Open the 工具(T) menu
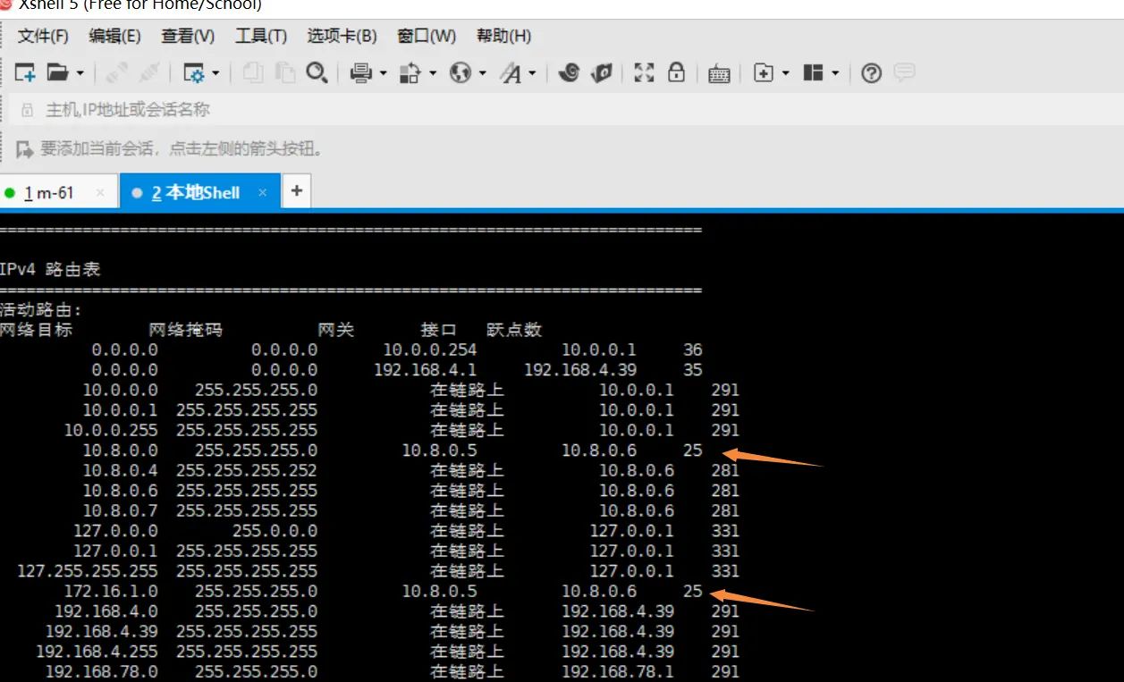This screenshot has height=682, width=1124. 259,36
